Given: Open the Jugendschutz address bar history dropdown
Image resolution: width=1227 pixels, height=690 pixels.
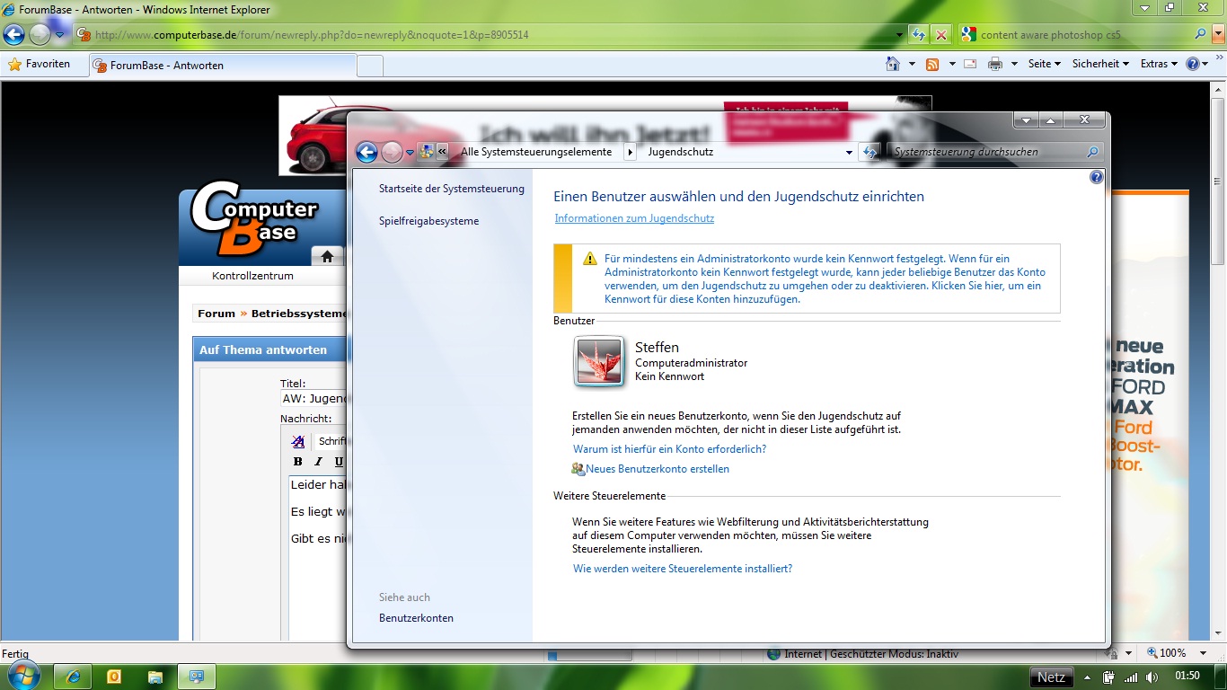Looking at the screenshot, I should 849,153.
